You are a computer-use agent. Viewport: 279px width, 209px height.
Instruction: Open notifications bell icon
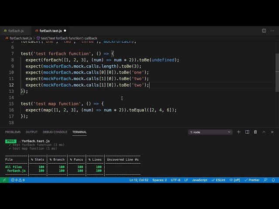click(x=273, y=180)
